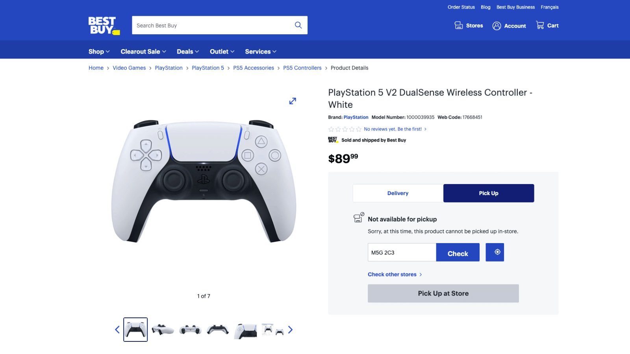Open the Stores locator icon
630x354 pixels.
458,26
